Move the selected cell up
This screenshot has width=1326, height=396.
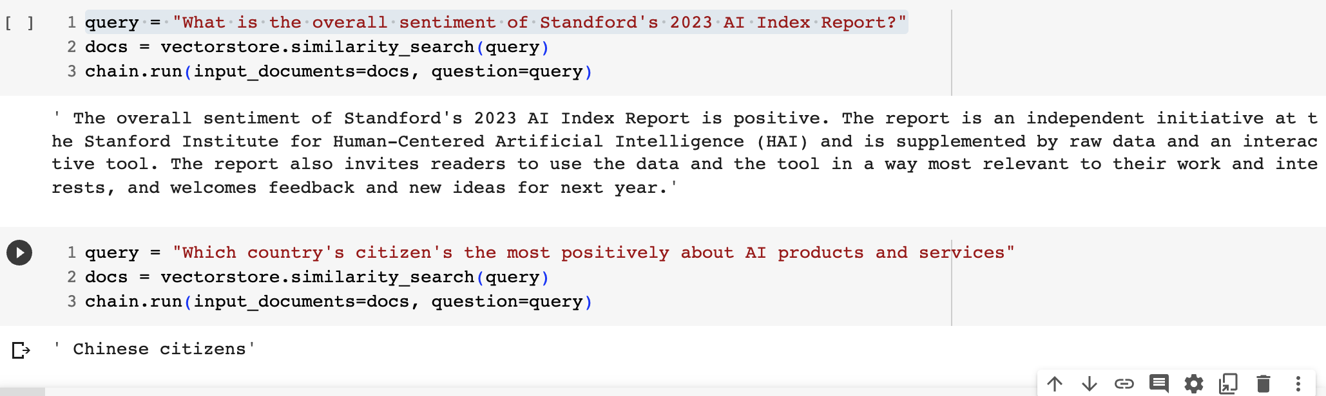[1055, 384]
